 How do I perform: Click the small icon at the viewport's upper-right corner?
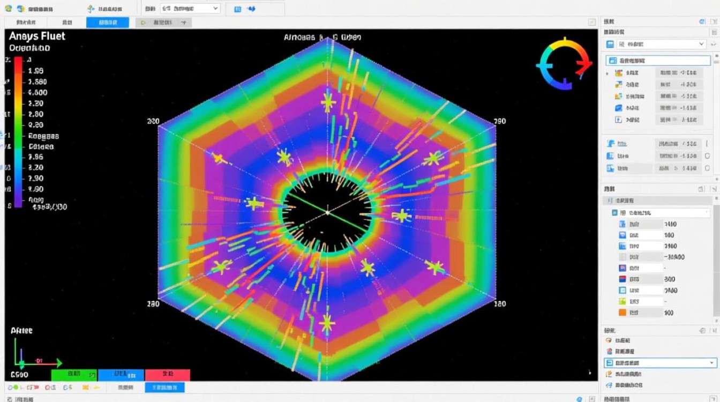coord(592,22)
